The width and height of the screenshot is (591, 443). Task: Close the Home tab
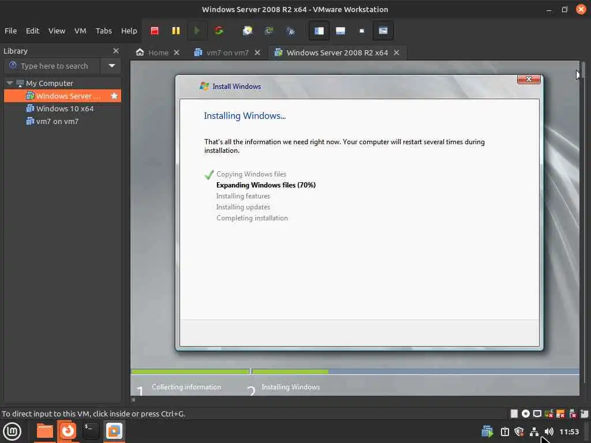point(177,52)
